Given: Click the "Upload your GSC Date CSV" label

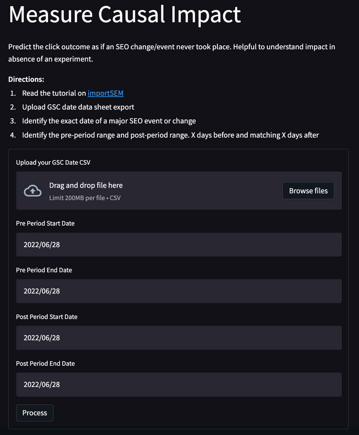Looking at the screenshot, I should tap(53, 162).
